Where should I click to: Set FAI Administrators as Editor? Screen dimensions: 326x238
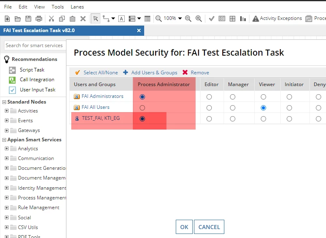(x=209, y=97)
